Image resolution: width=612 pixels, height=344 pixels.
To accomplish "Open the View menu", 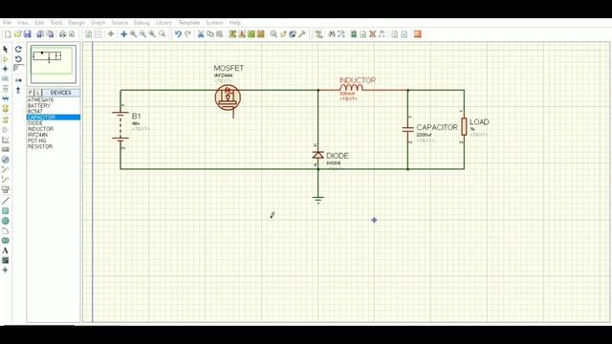I will click(23, 23).
